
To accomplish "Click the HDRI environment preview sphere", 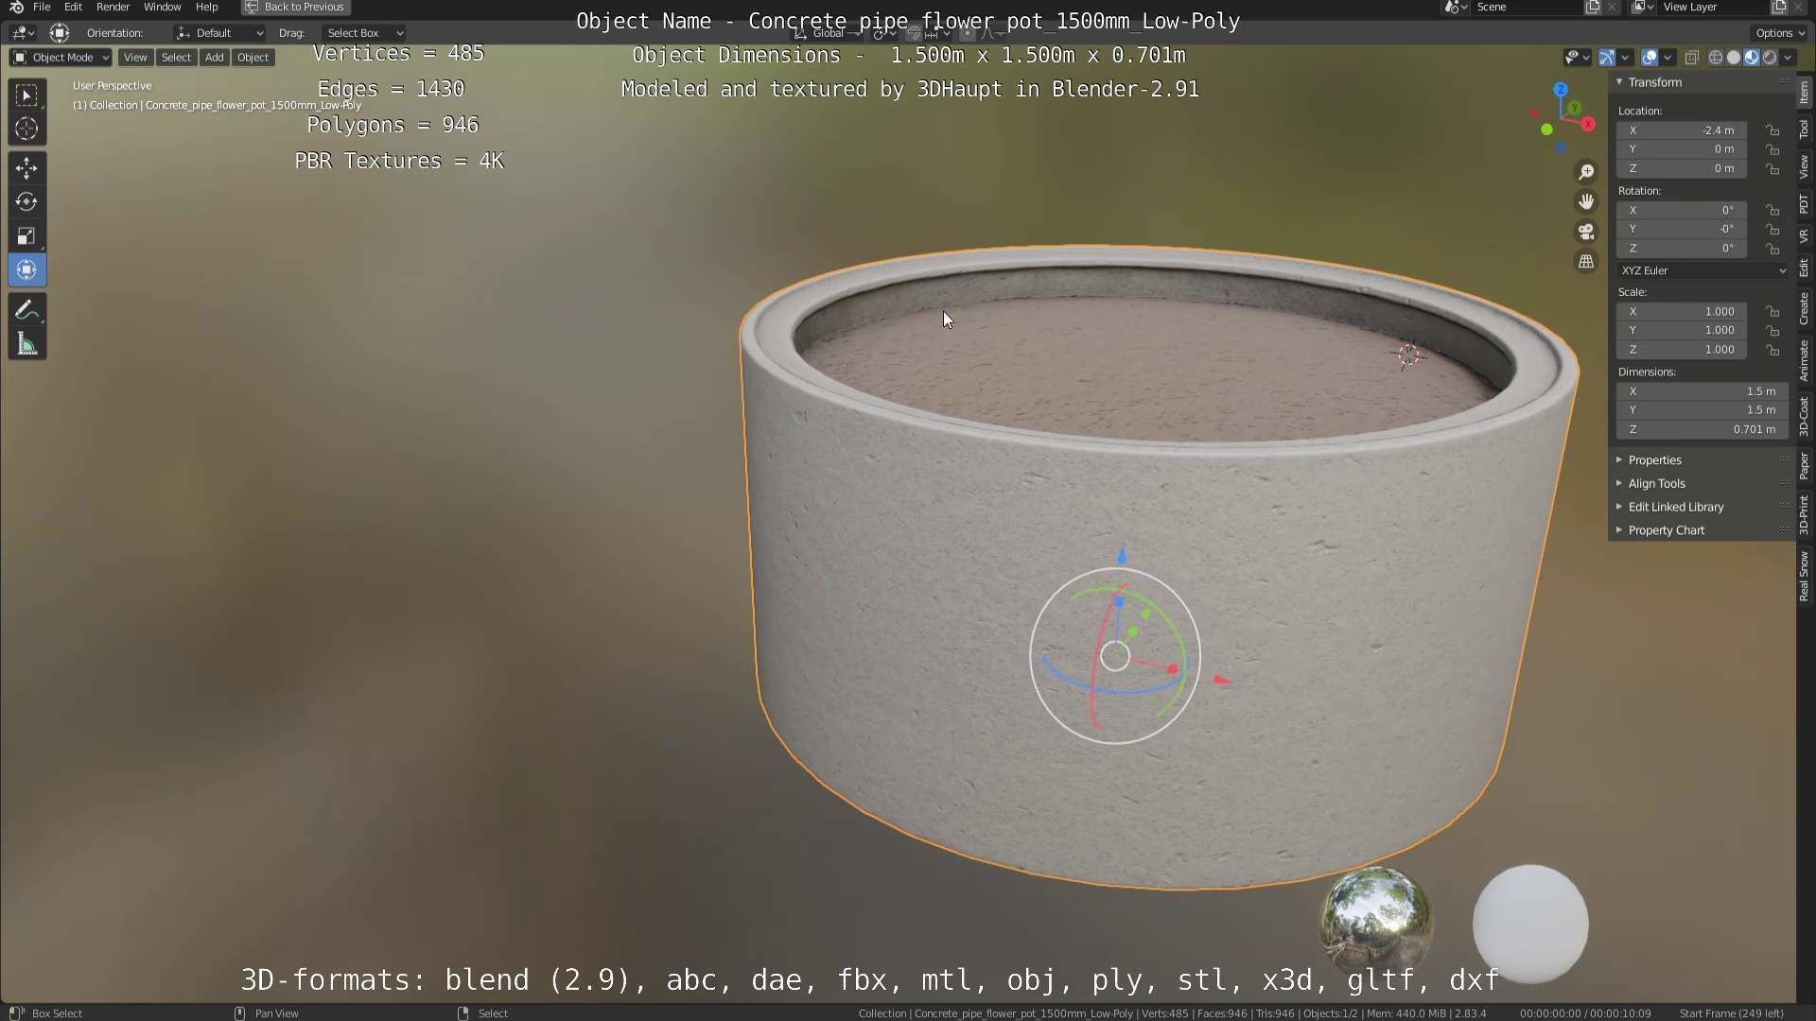I will point(1376,923).
